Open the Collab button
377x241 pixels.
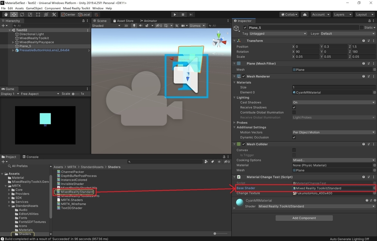289,14
